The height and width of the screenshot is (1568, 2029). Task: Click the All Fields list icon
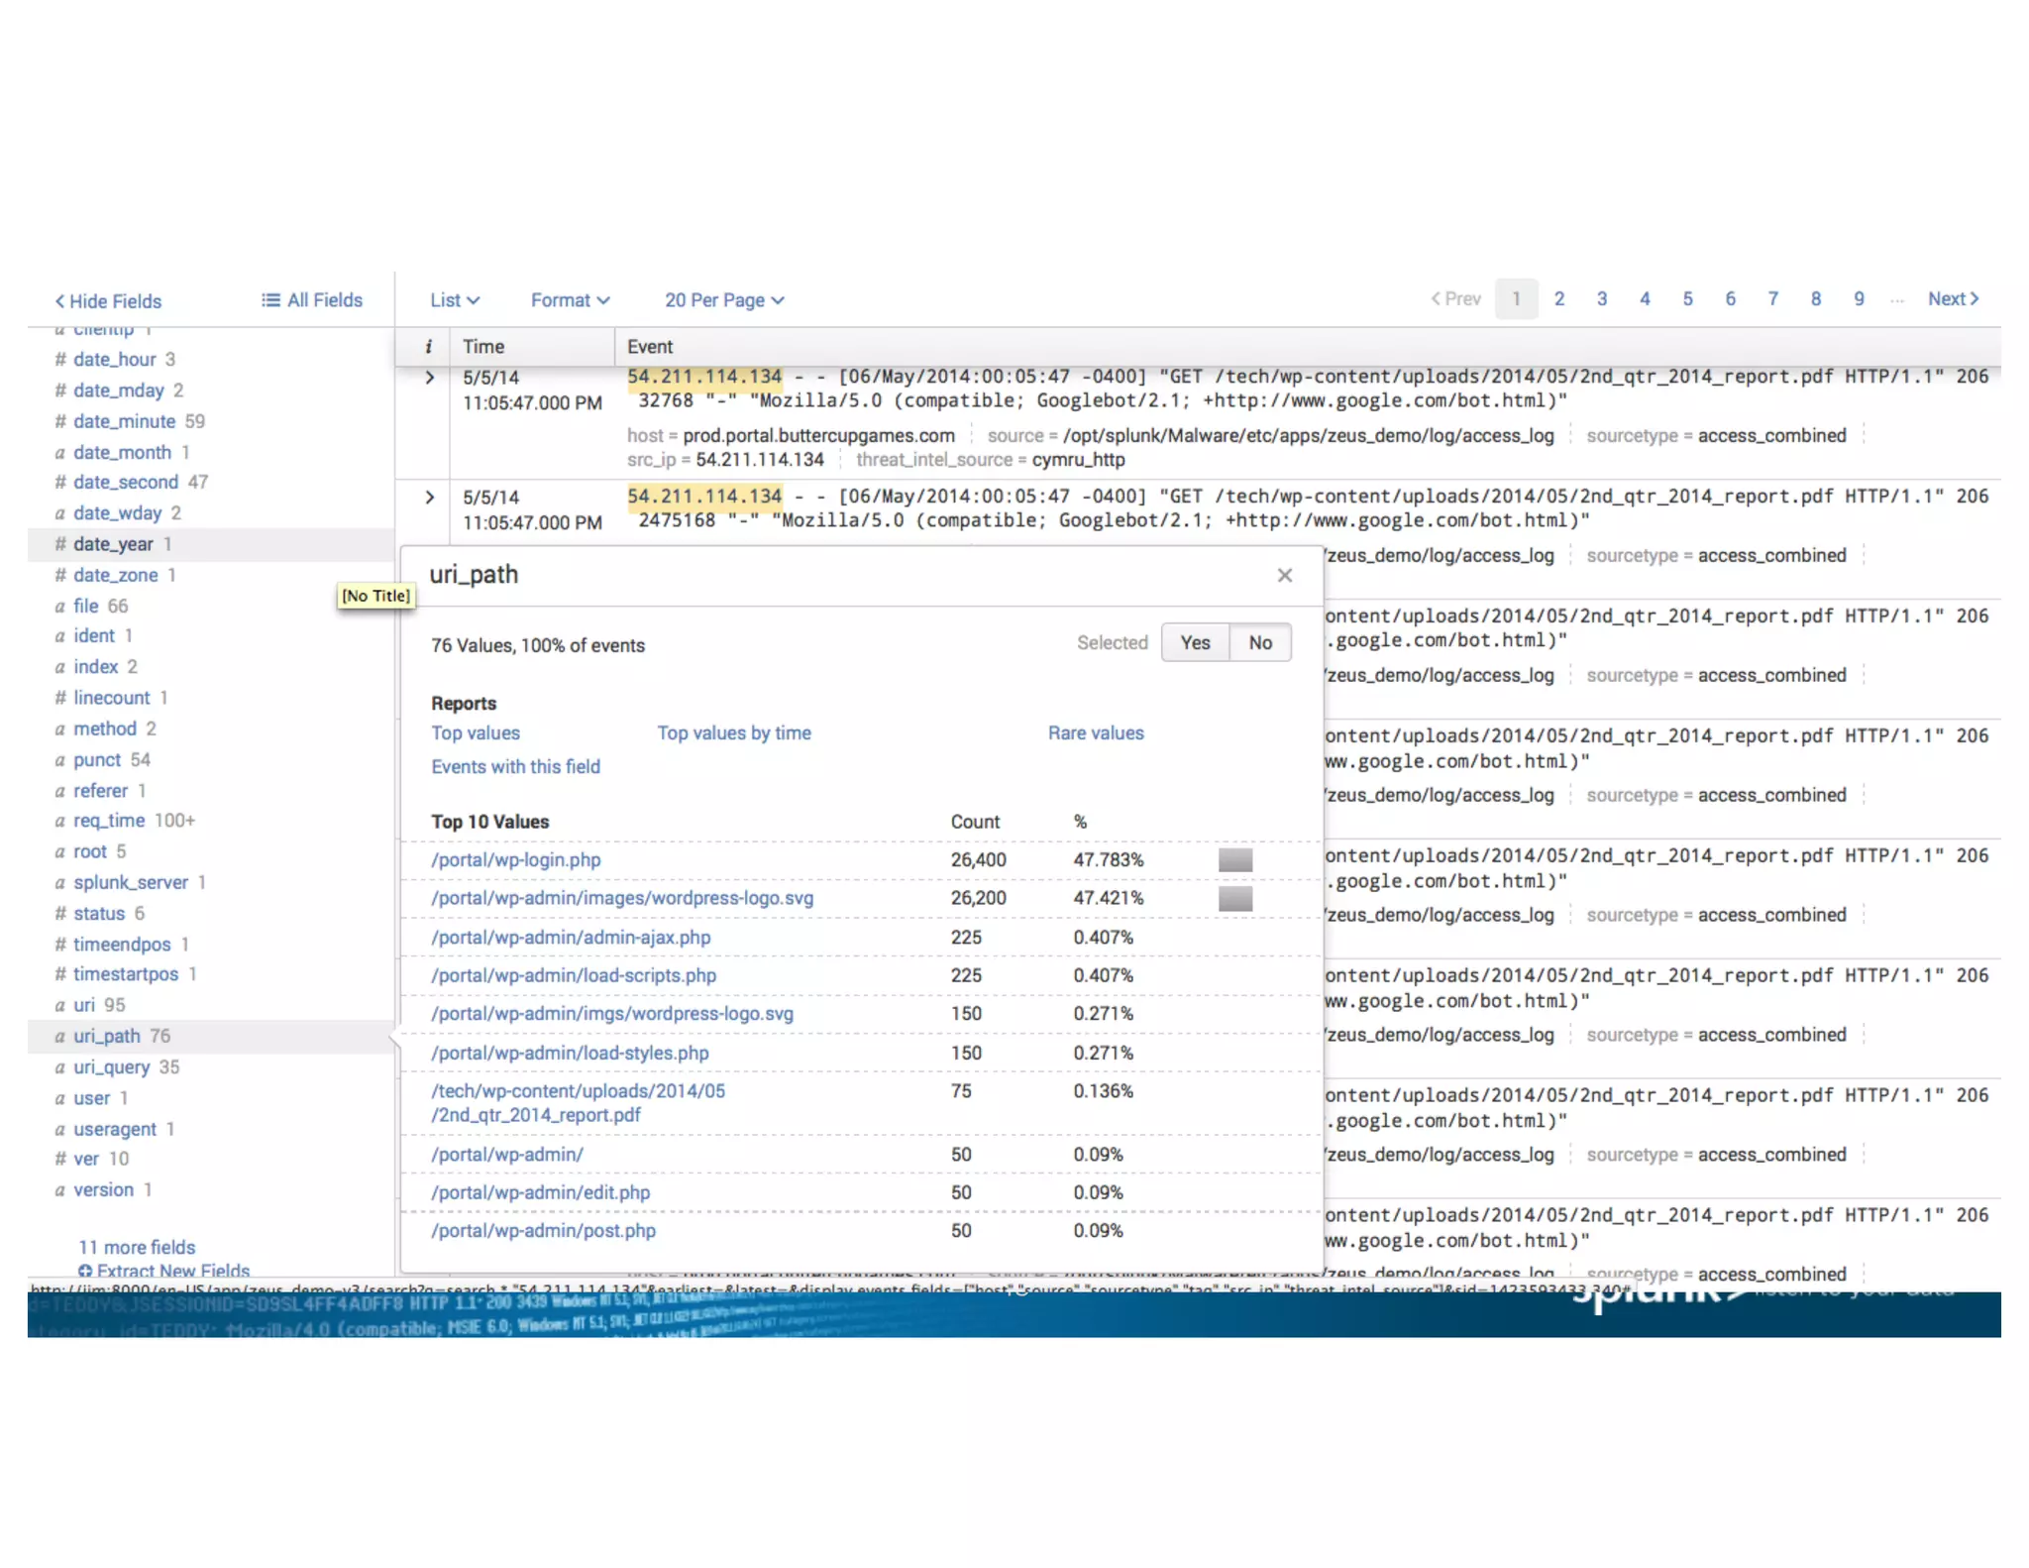269,300
